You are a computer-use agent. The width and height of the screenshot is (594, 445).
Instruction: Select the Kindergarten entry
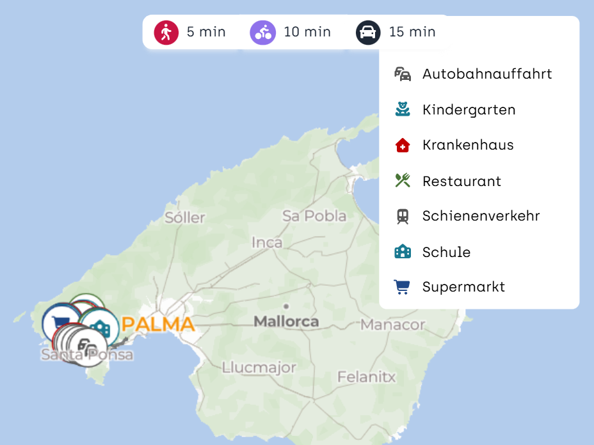(469, 110)
